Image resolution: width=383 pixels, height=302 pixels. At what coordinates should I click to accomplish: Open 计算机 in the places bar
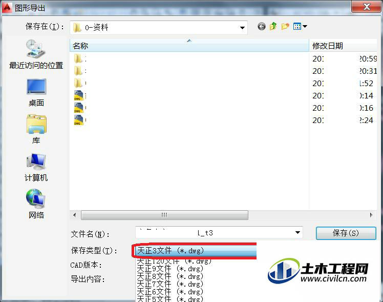[x=36, y=168]
